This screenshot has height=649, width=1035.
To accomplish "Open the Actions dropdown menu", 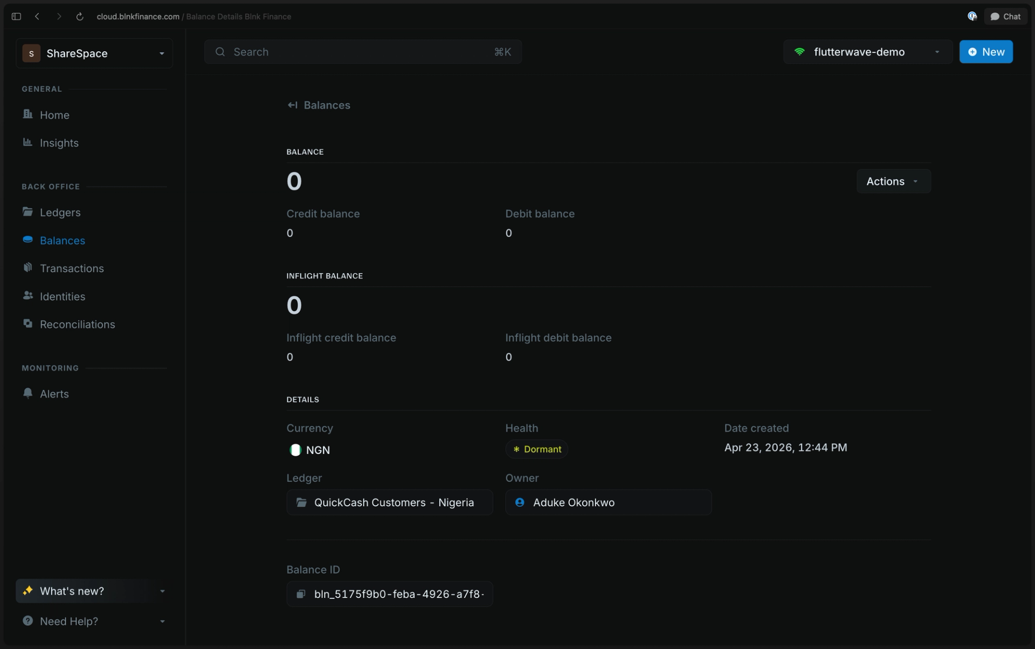I will (893, 182).
